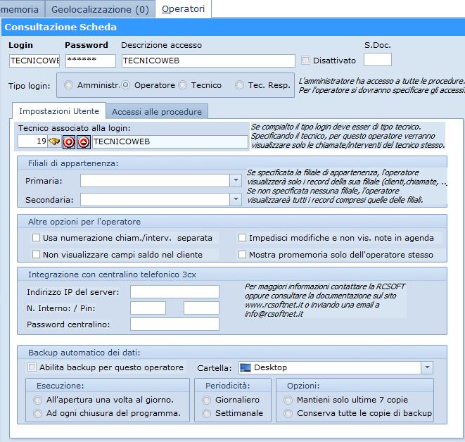465x442 pixels.
Task: Select Giornaliero periodicity
Action: [206, 400]
